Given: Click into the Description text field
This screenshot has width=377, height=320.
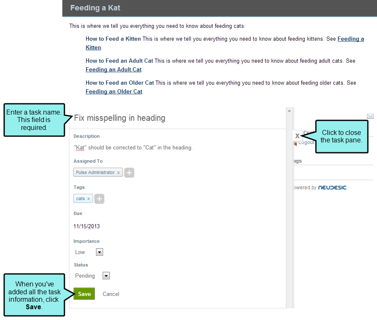Looking at the screenshot, I should pyautogui.click(x=133, y=148).
